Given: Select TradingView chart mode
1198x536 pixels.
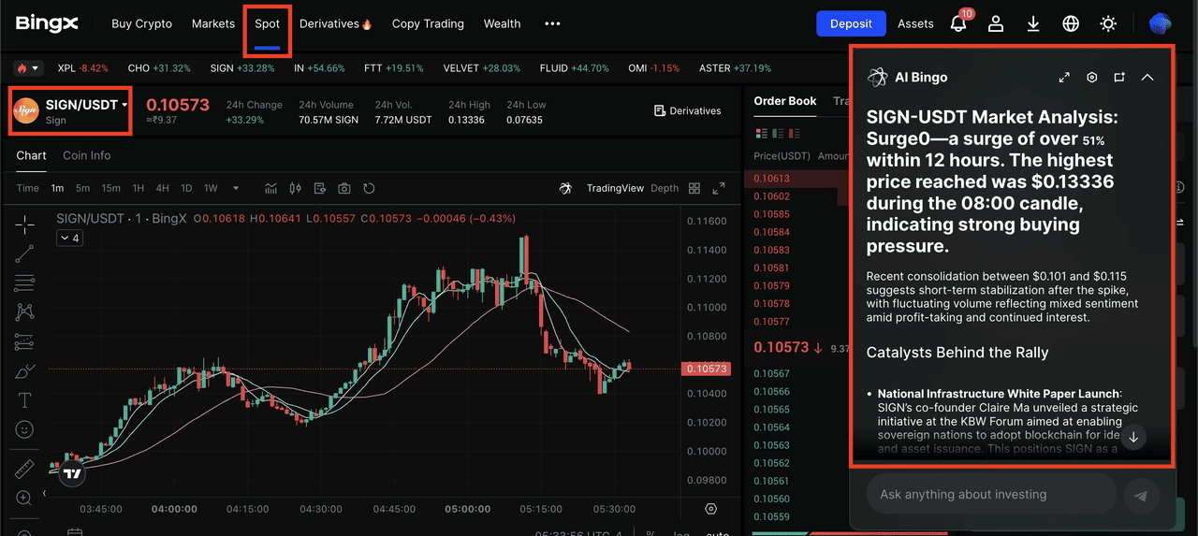Looking at the screenshot, I should [x=615, y=188].
